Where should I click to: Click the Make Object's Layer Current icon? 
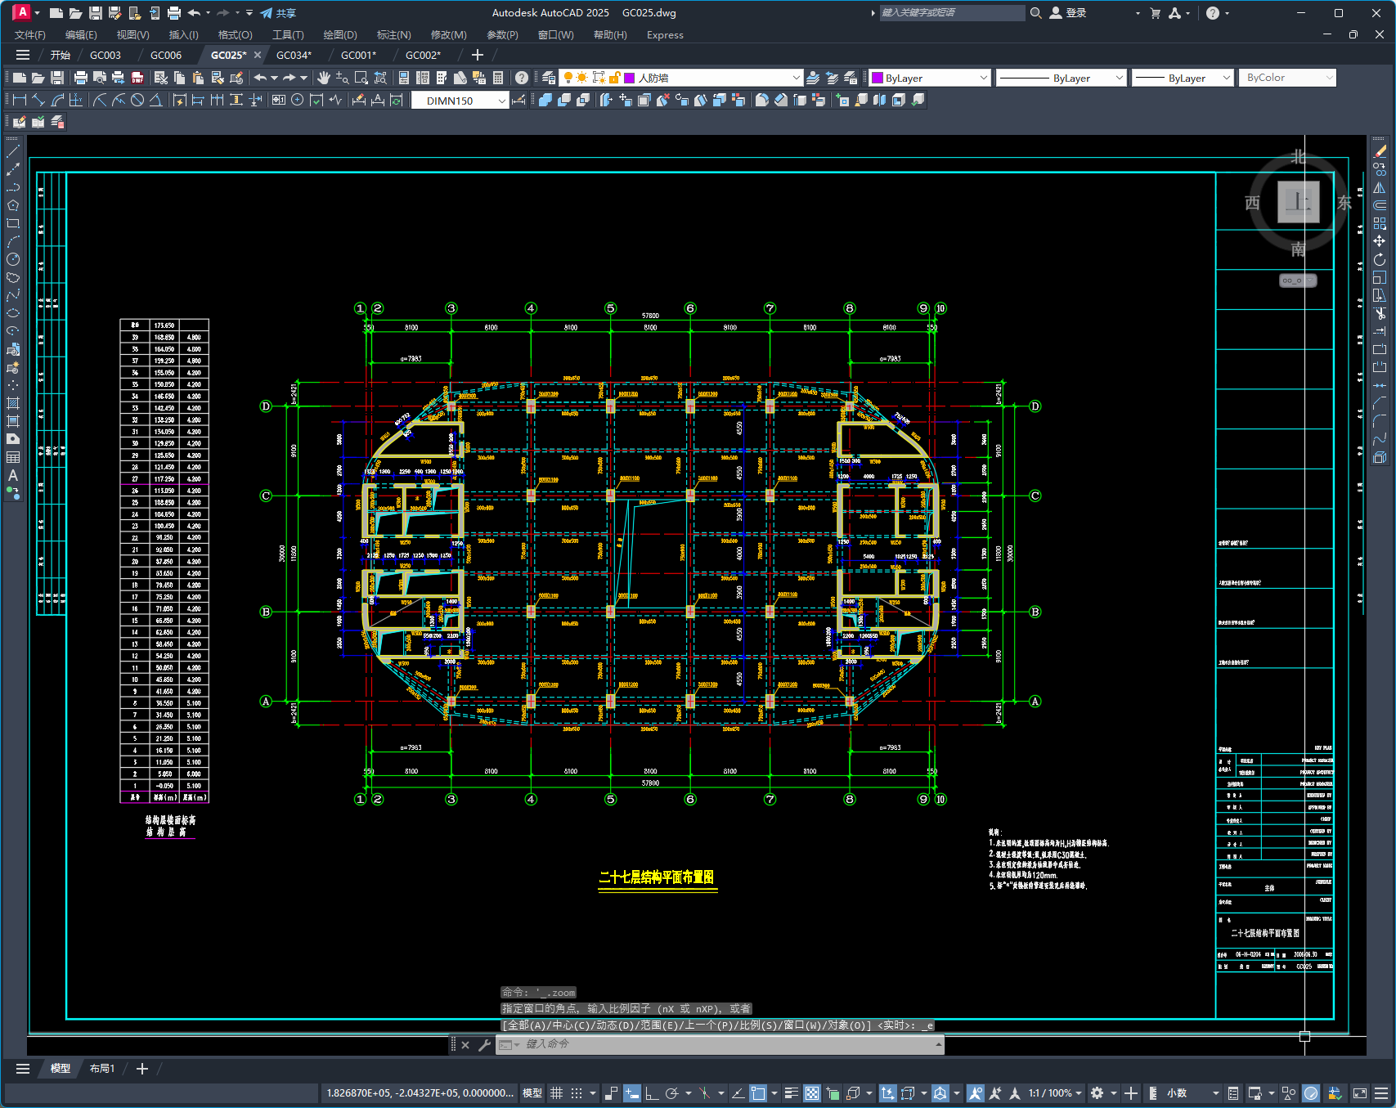[x=813, y=78]
